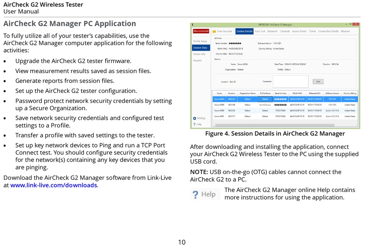
Task: Click the 00:01:06 duration cell
Action: pyautogui.click(x=232, y=105)
